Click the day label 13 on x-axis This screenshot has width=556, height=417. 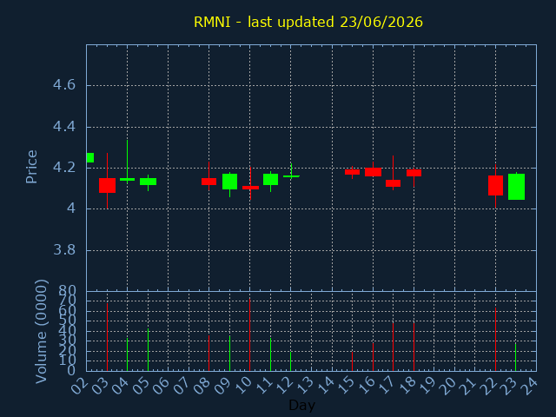(x=305, y=386)
